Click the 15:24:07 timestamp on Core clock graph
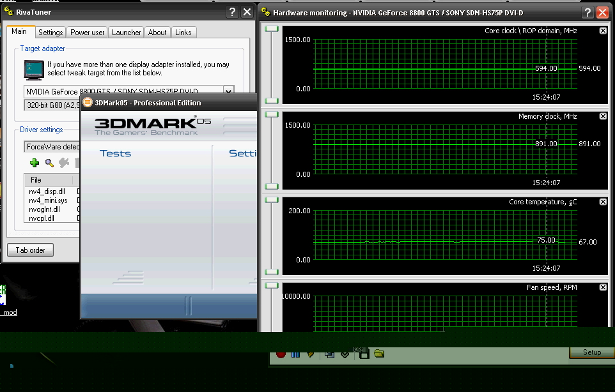The height and width of the screenshot is (392, 615). tap(546, 97)
